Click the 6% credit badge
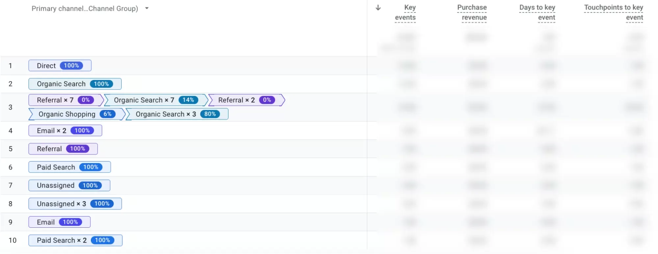The image size is (658, 254). (x=108, y=114)
